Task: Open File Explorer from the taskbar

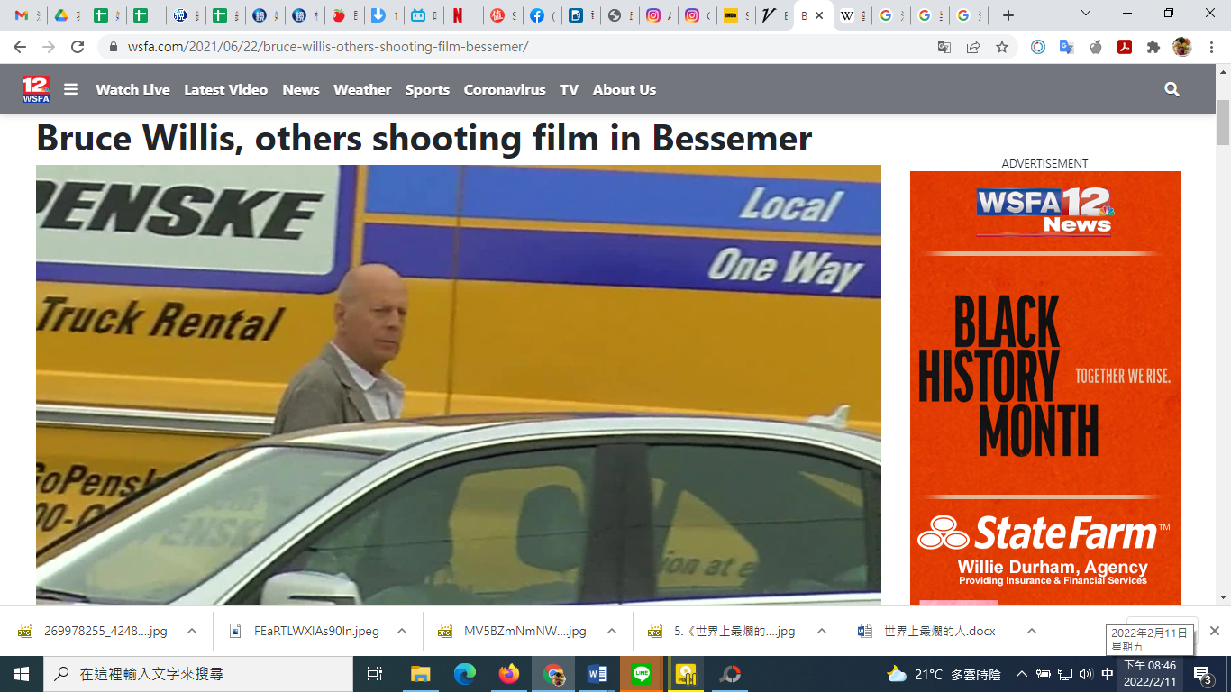Action: 421,674
